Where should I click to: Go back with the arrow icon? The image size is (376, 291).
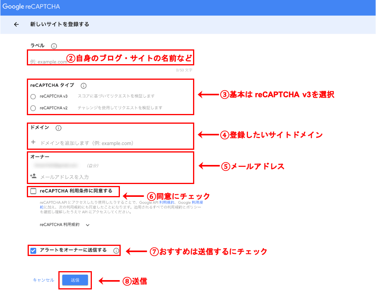click(16, 25)
